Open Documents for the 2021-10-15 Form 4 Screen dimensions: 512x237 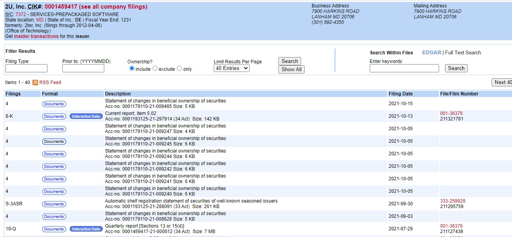point(54,104)
